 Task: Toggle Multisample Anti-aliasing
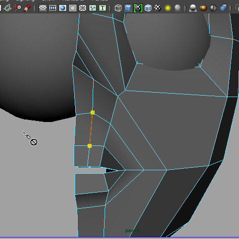pyautogui.click(x=213, y=8)
